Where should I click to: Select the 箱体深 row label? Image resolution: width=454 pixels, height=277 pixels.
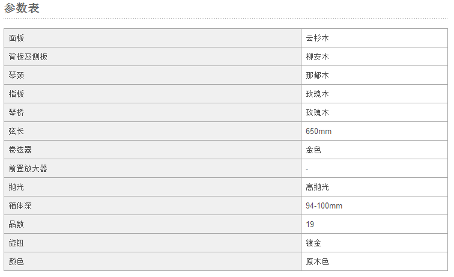[x=20, y=205]
